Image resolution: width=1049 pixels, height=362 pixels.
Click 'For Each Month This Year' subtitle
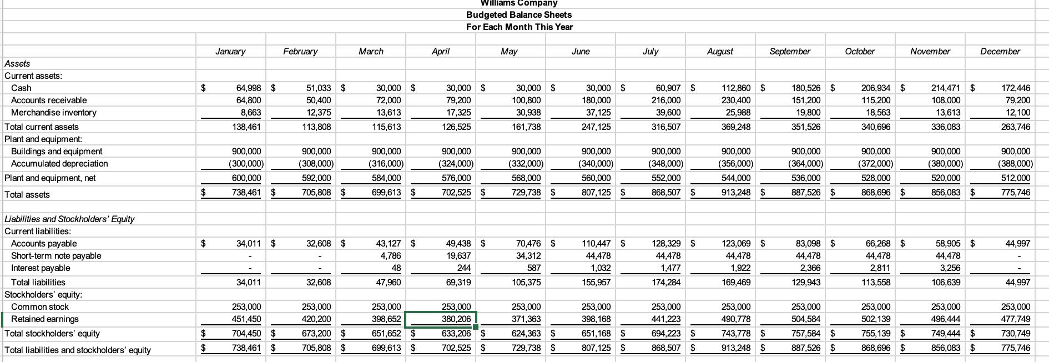pyautogui.click(x=519, y=27)
